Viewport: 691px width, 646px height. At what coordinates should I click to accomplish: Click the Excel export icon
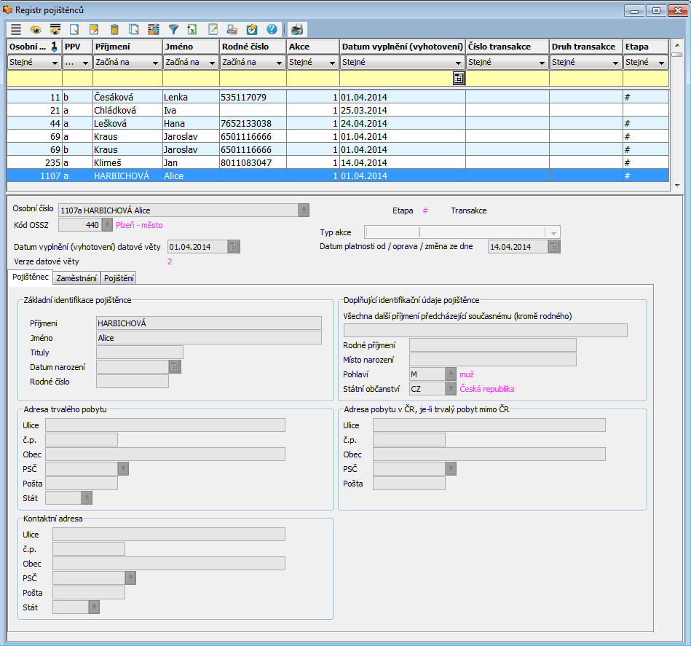coord(193,29)
